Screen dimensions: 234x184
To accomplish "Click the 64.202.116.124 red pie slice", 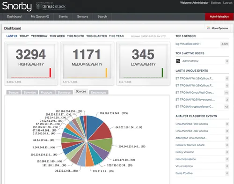I will point(102,132).
